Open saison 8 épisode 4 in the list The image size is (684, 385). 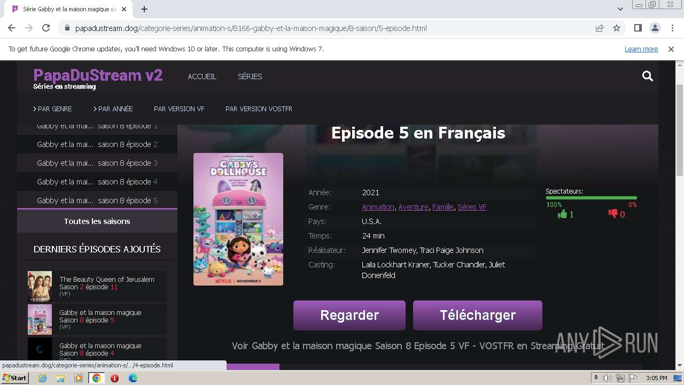pyautogui.click(x=97, y=182)
